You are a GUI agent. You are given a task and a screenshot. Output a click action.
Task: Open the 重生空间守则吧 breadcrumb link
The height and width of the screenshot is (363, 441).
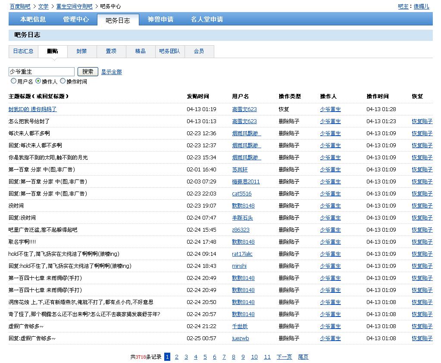click(74, 6)
